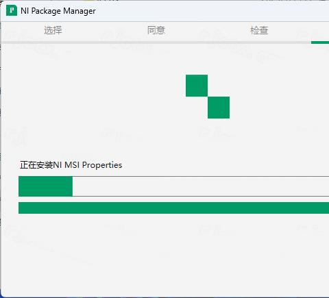This screenshot has height=298, width=329.
Task: Click the gray step line under 同意
Action: 156,42
